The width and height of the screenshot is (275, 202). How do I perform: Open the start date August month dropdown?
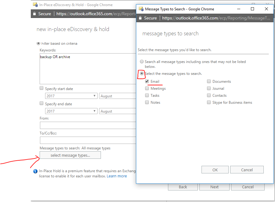point(118,96)
